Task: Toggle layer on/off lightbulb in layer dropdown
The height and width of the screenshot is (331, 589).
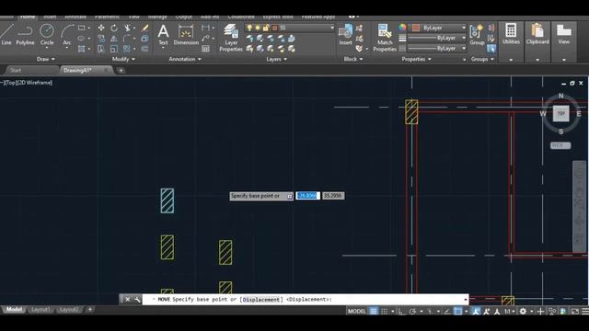Action: 249,28
